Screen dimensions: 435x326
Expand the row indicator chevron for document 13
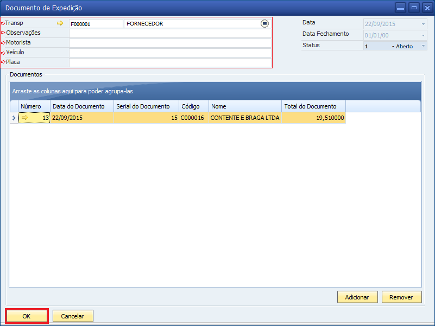[14, 118]
